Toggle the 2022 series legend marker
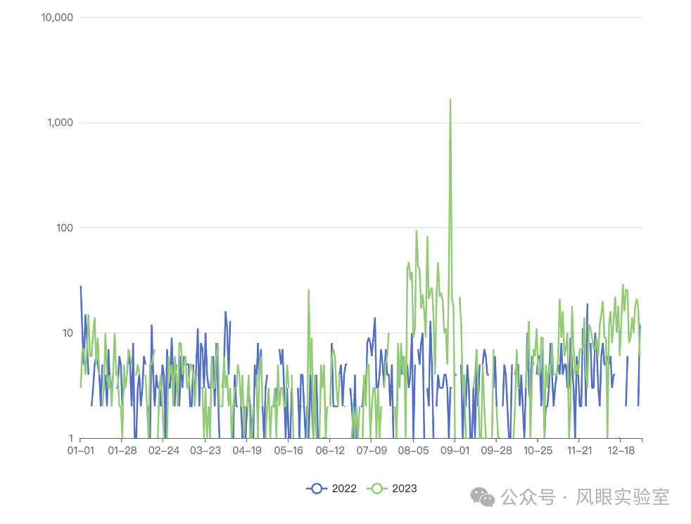Screen dimensions: 691x524 [317, 488]
